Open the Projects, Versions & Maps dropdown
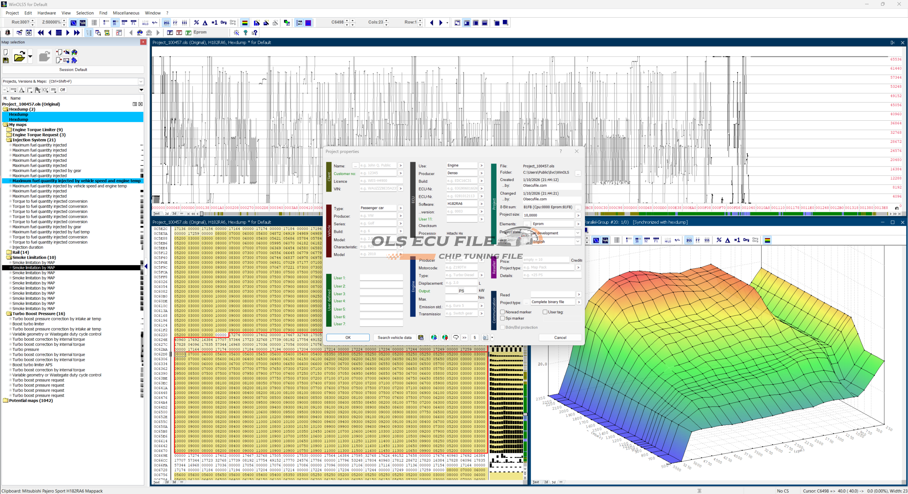The image size is (908, 494). pyautogui.click(x=141, y=81)
